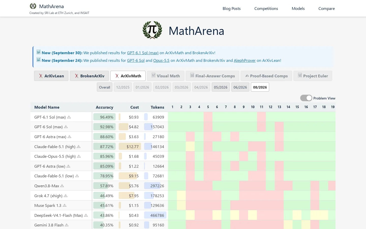The image size is (366, 229).
Task: Click the pencil icon on Proof-Based Comps
Action: [247, 76]
